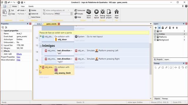
Task: Toggle layer visibility eye icon in Layers toolbar
Action: pyautogui.click(x=159, y=28)
